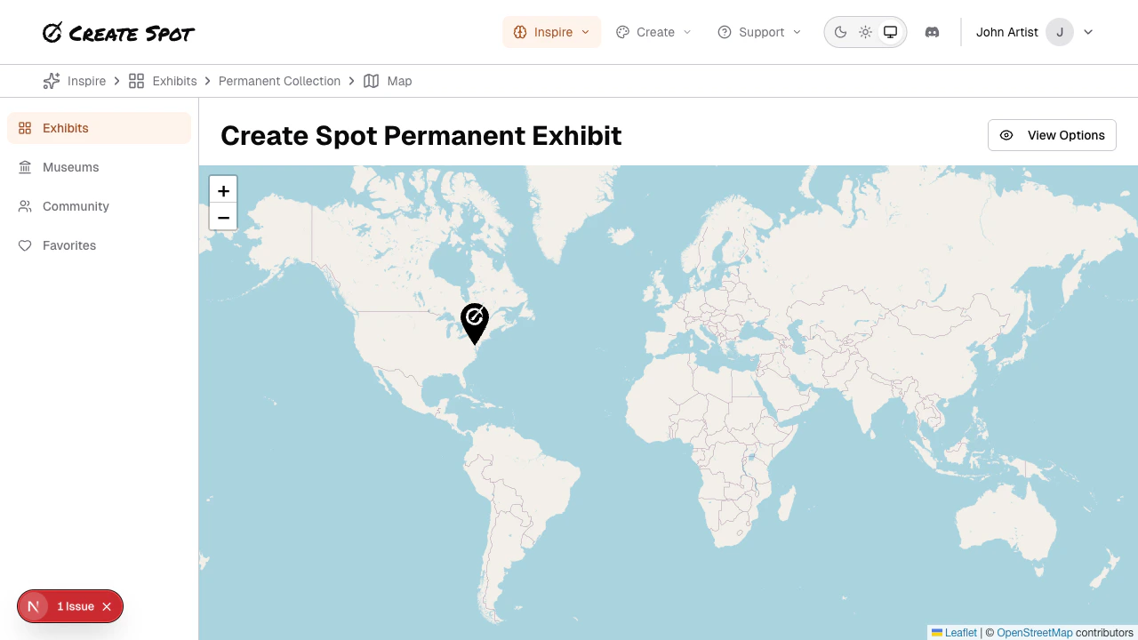Expand the Create menu
The height and width of the screenshot is (640, 1138).
[x=653, y=32]
